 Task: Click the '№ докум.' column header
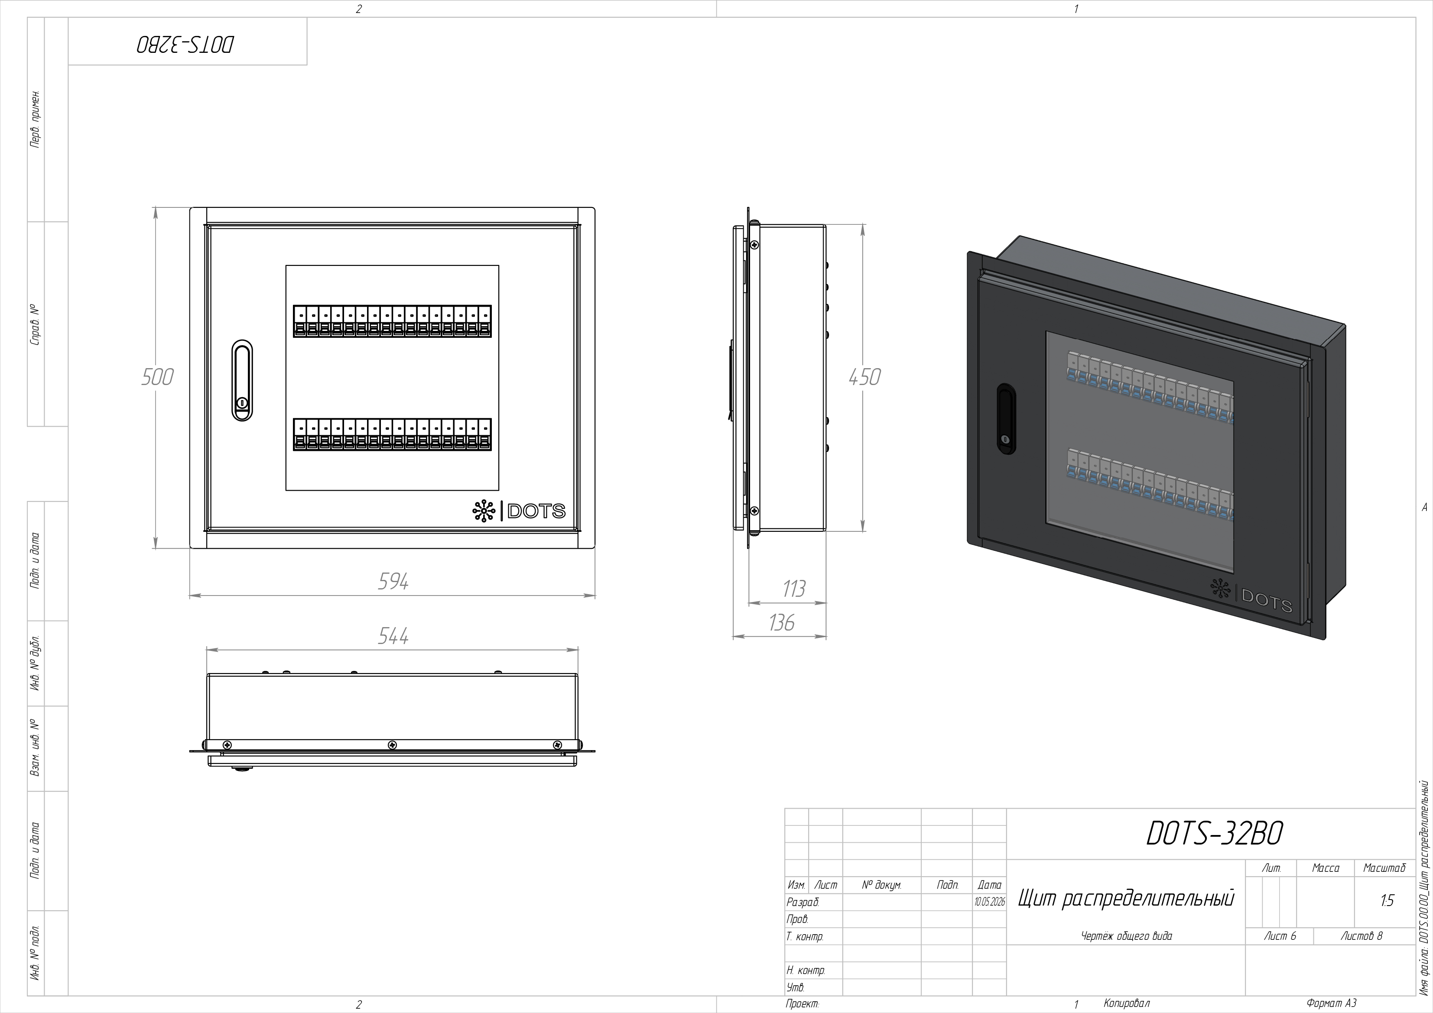(x=882, y=884)
